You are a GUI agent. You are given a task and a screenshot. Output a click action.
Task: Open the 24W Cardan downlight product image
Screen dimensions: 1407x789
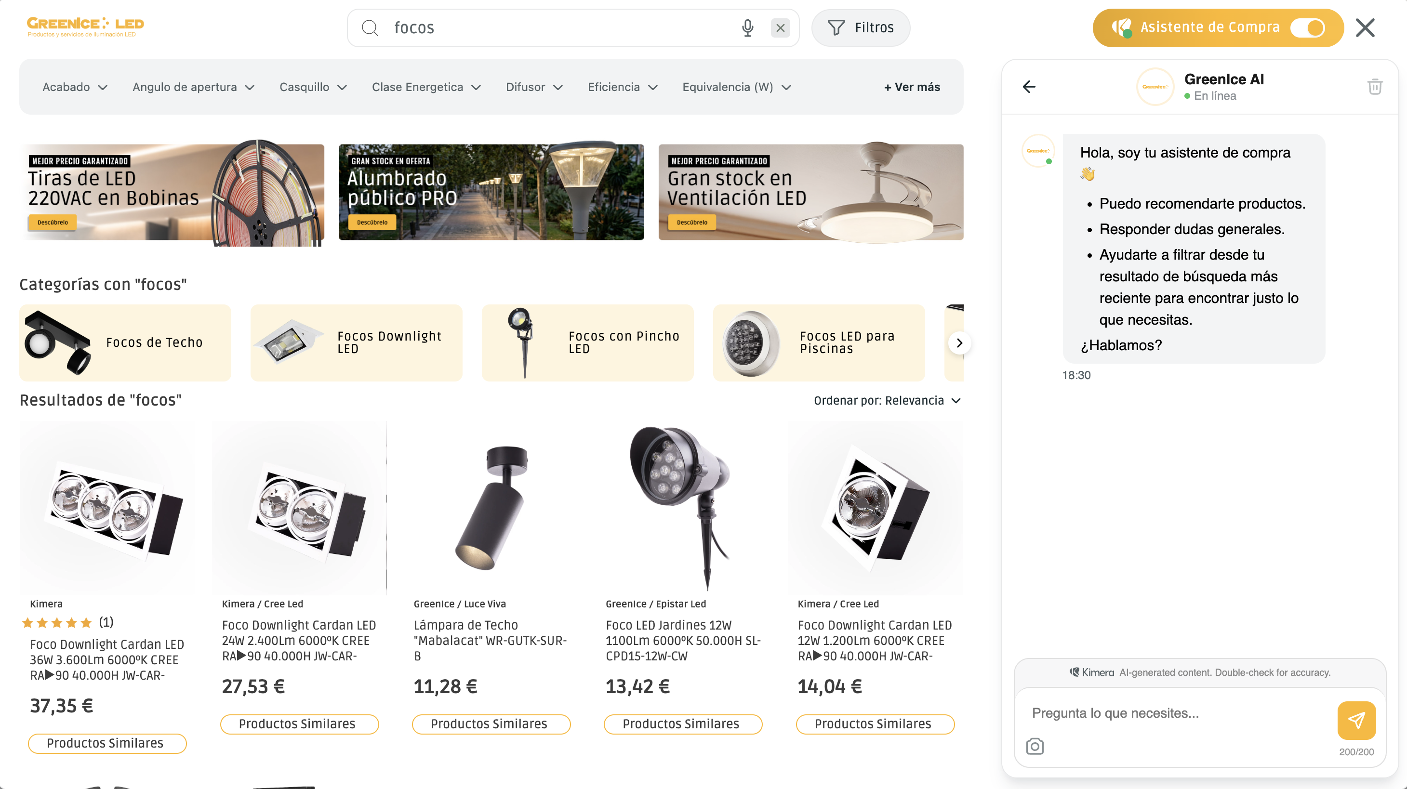point(299,508)
